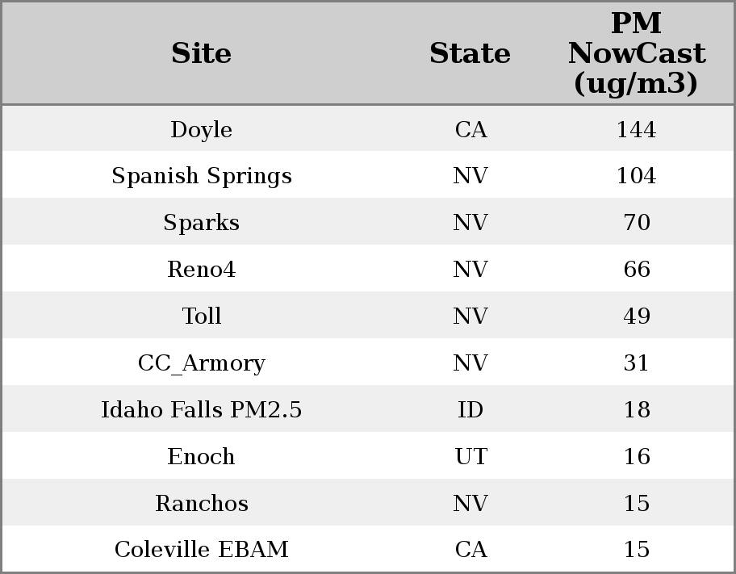Select the 31 value for CC_Armory
This screenshot has height=574, width=736.
pyautogui.click(x=636, y=363)
